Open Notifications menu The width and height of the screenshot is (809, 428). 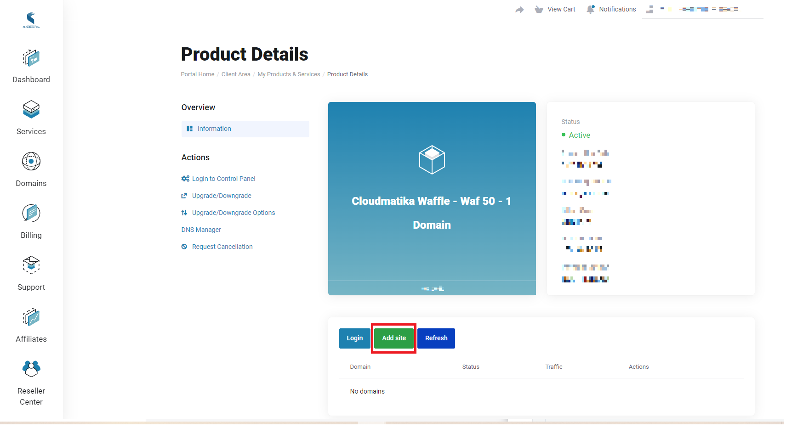[611, 9]
